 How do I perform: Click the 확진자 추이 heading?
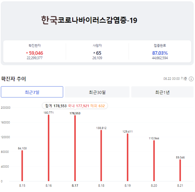[13, 79]
